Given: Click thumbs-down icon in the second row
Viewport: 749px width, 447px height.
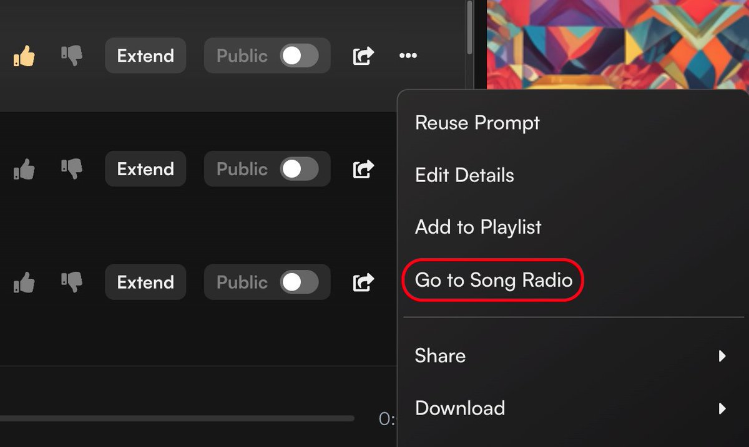Looking at the screenshot, I should pyautogui.click(x=72, y=170).
